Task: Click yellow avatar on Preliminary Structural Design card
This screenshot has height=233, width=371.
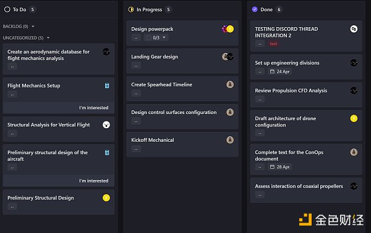Action: 106,198
